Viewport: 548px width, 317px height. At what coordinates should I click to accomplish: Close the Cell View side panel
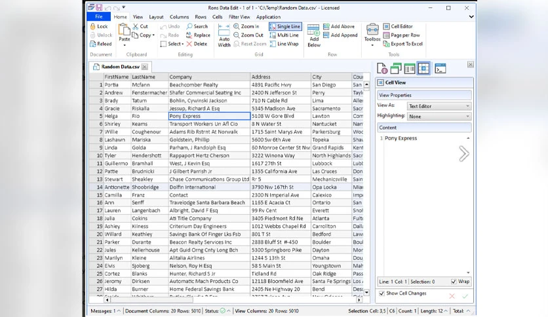pos(471,64)
